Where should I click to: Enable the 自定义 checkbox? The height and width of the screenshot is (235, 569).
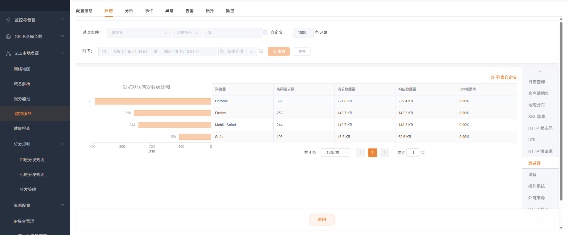(265, 32)
